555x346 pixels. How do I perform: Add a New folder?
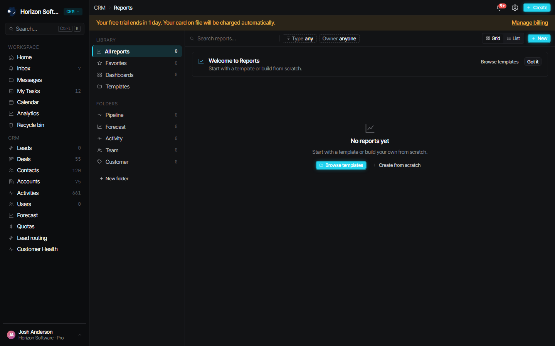(x=114, y=179)
